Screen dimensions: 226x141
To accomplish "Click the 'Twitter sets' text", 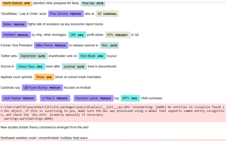I will [x=9, y=56].
